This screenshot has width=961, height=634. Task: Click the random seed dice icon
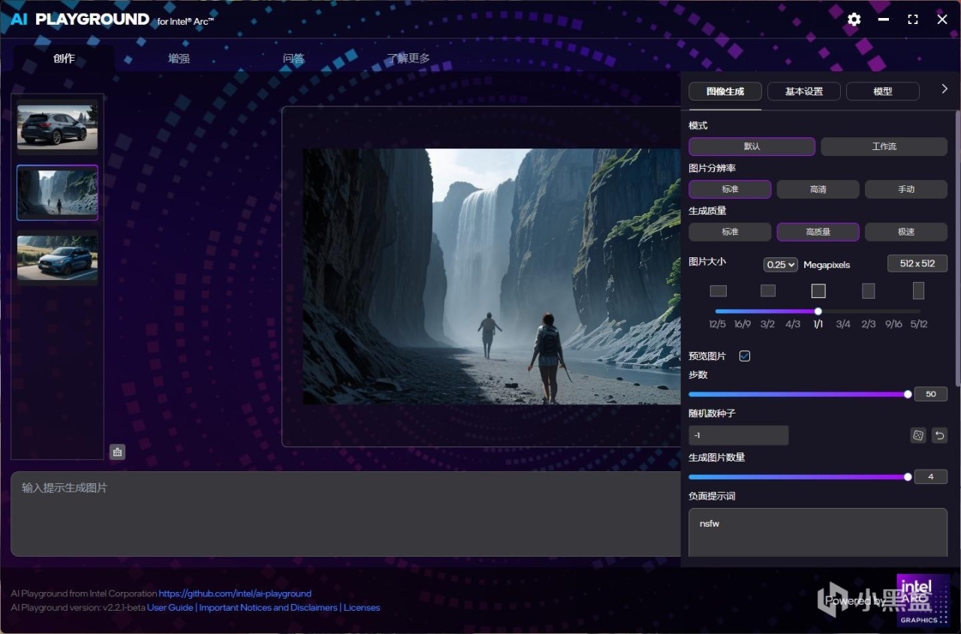pos(917,435)
